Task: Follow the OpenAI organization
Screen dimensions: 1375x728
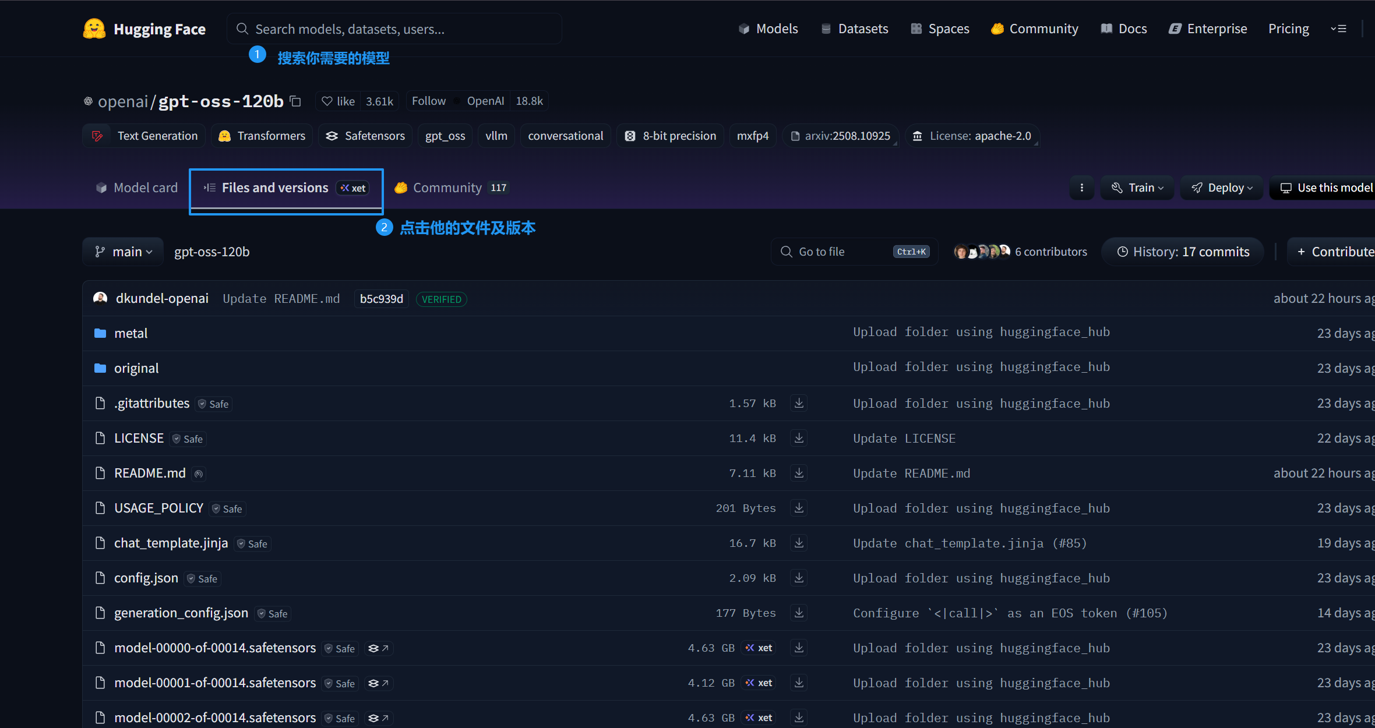Action: (429, 101)
